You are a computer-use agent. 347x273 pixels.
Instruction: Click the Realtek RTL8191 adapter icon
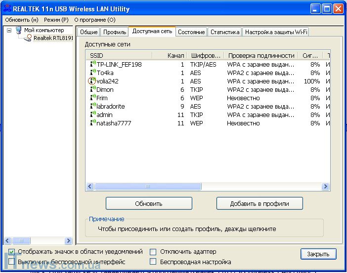click(28, 38)
